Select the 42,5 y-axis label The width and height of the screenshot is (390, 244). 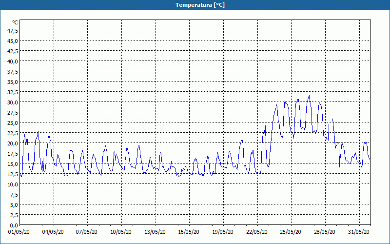point(13,51)
